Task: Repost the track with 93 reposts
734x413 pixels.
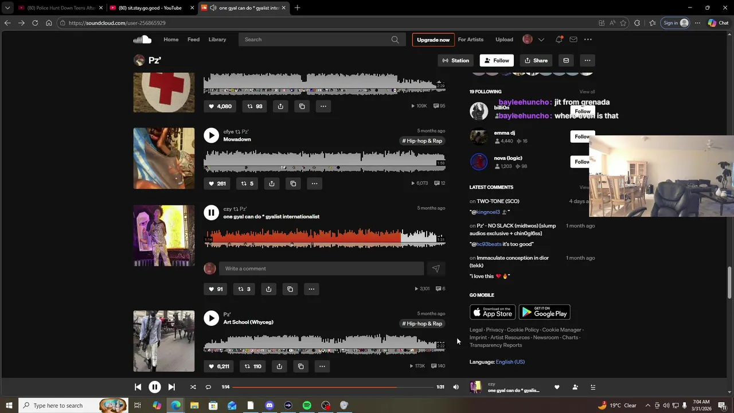Action: pos(255,106)
